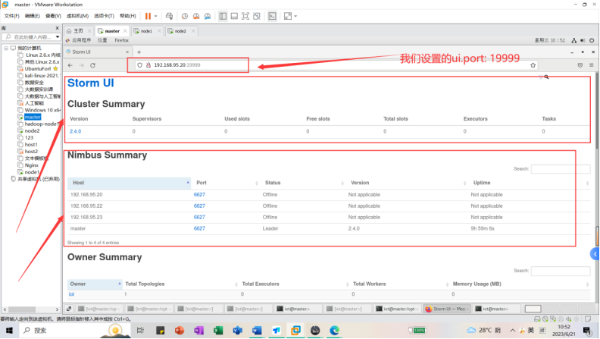Click the guest volume speaker icon

click(583, 40)
